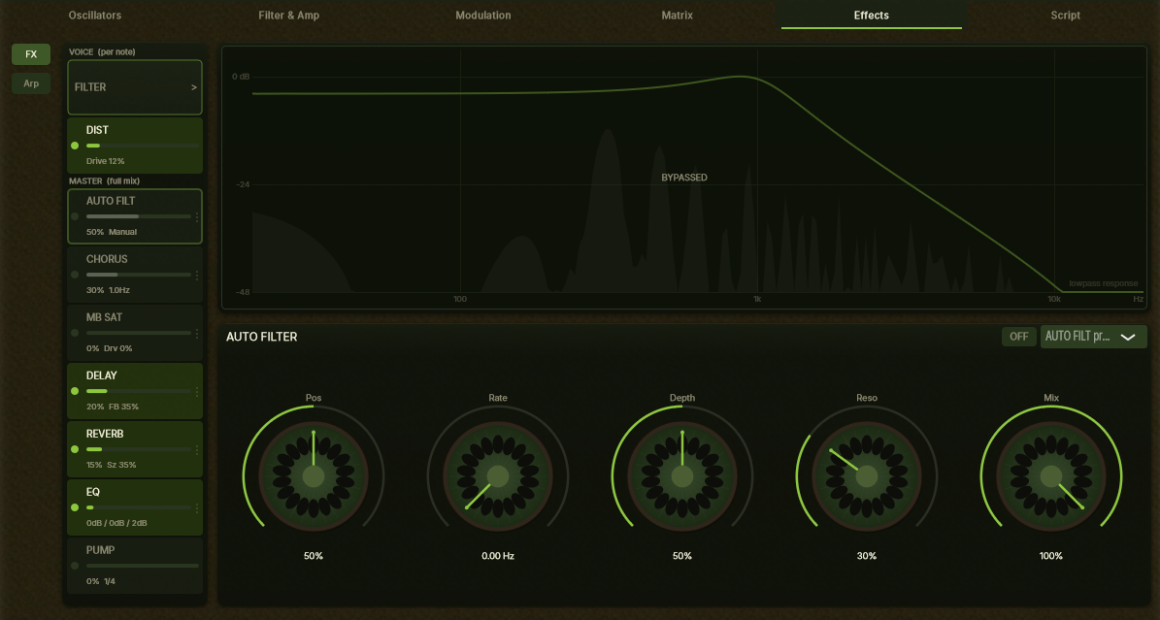The image size is (1160, 620).
Task: Adjust the DIST drive mini slider
Action: 142,146
